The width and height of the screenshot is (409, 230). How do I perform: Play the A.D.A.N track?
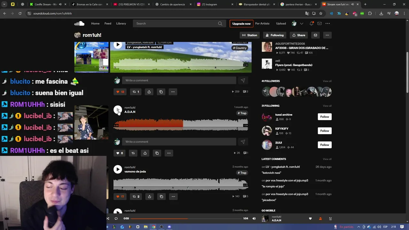(x=118, y=110)
